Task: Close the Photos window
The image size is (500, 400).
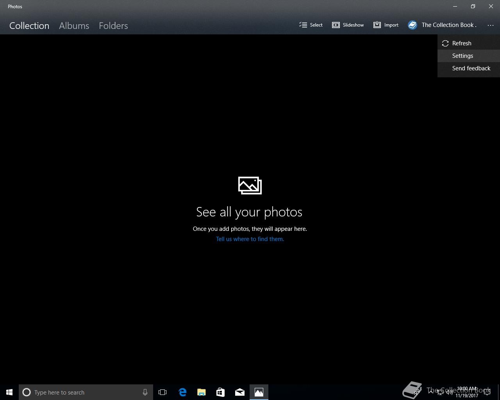Action: (x=491, y=6)
